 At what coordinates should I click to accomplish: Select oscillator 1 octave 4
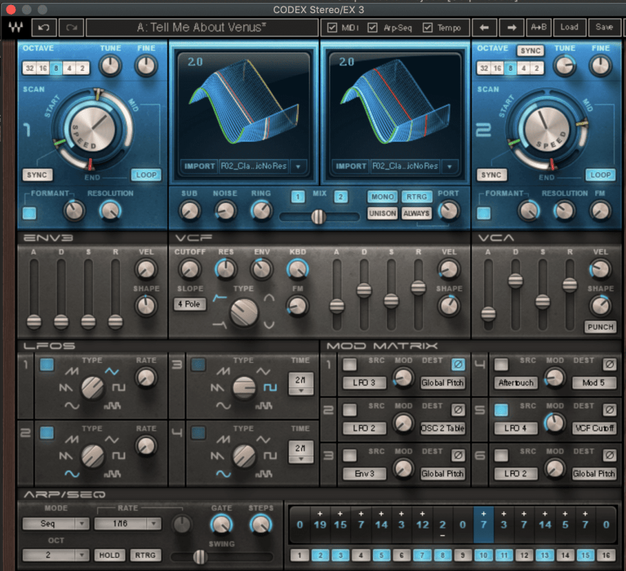coord(69,68)
